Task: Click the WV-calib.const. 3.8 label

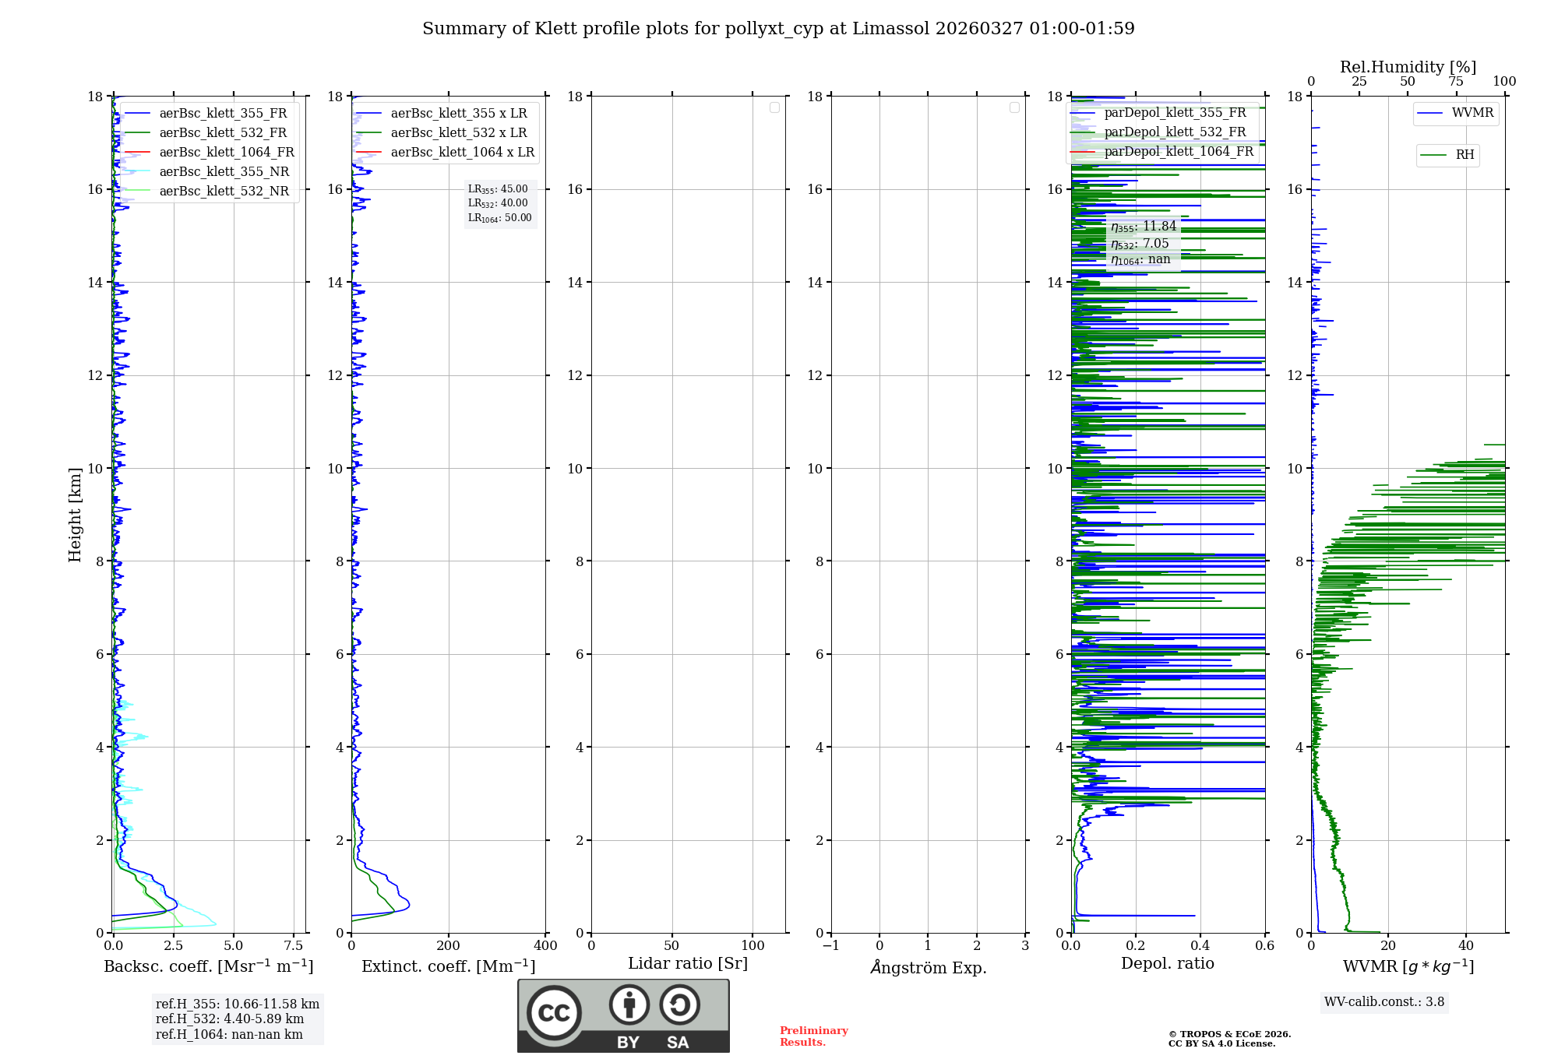Action: click(1384, 1002)
